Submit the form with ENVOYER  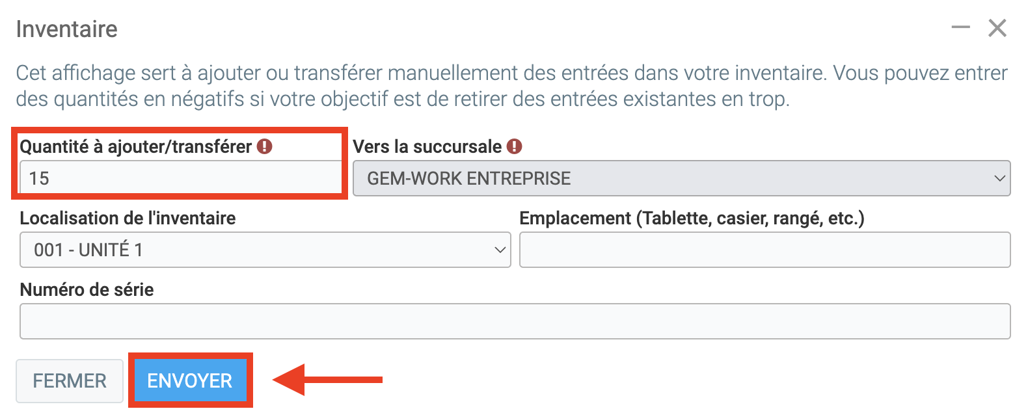[x=190, y=380]
